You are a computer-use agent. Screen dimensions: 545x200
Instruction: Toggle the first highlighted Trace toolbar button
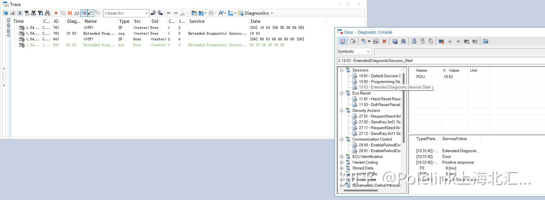coord(84,13)
